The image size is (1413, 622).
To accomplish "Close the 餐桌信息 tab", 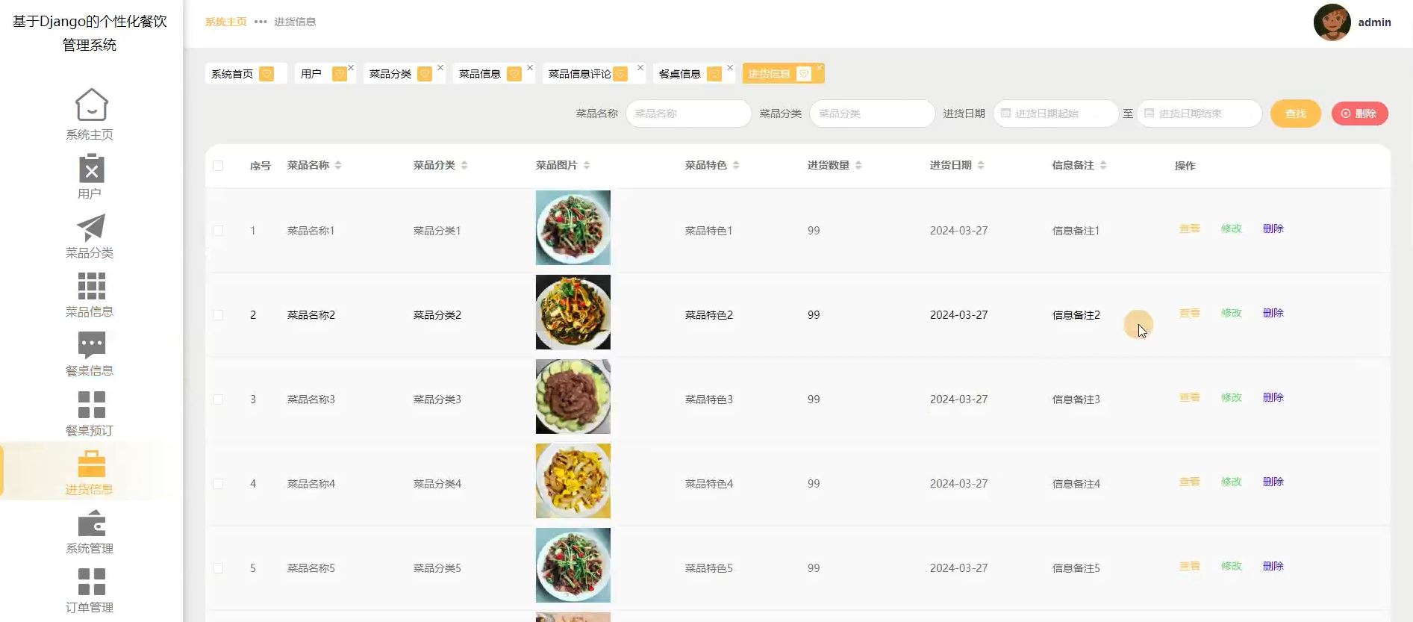I will tap(730, 67).
